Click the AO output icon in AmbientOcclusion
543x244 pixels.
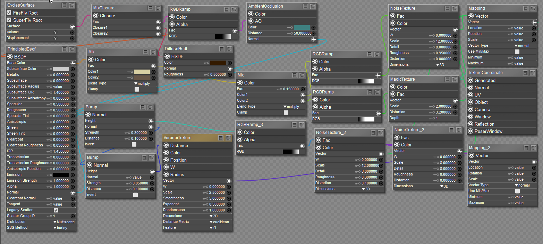[251, 21]
